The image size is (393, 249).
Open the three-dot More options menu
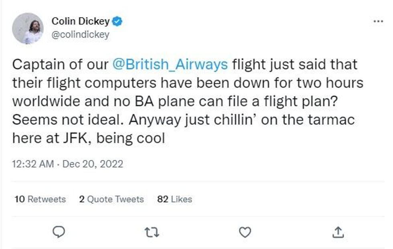coord(378,21)
